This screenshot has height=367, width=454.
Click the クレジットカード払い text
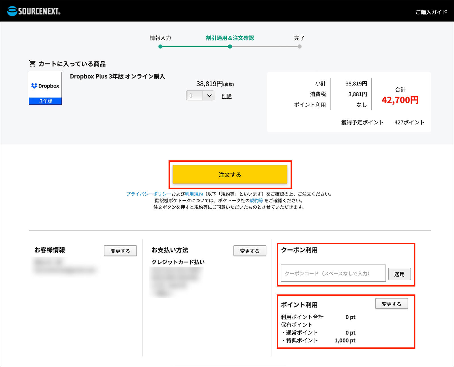tap(178, 262)
